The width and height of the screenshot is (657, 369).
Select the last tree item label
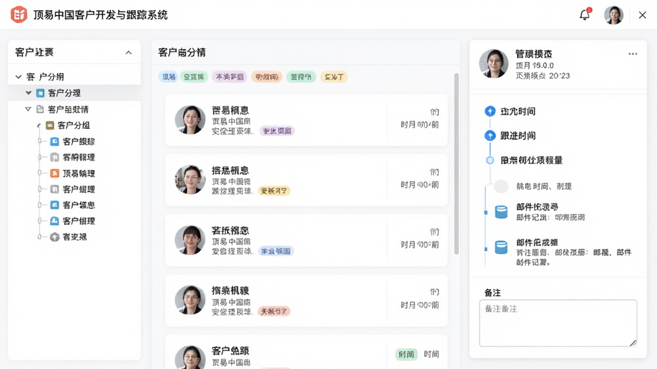74,237
